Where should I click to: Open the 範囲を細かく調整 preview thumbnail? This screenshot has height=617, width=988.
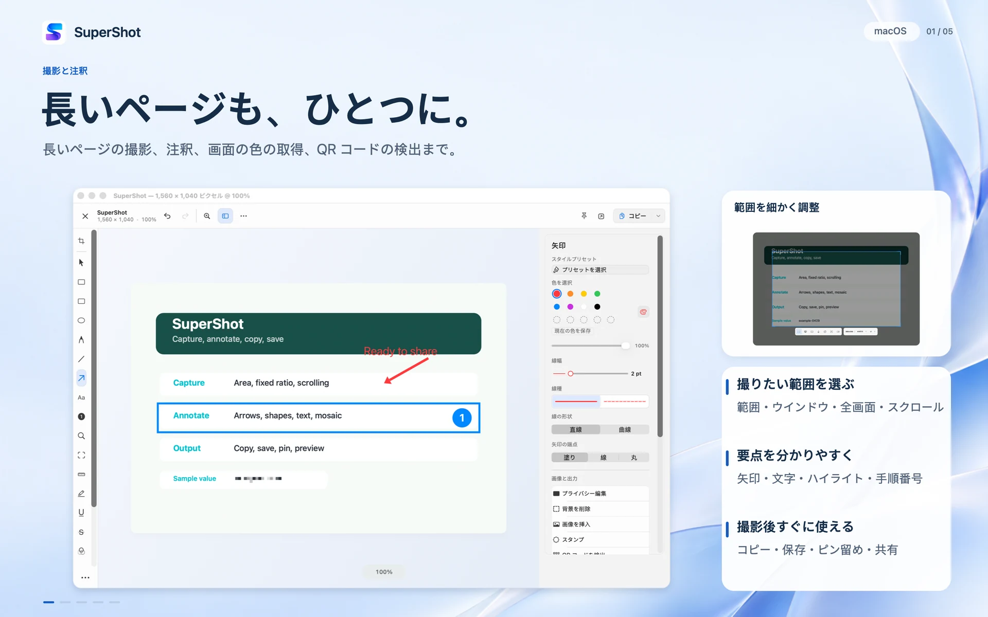(836, 289)
